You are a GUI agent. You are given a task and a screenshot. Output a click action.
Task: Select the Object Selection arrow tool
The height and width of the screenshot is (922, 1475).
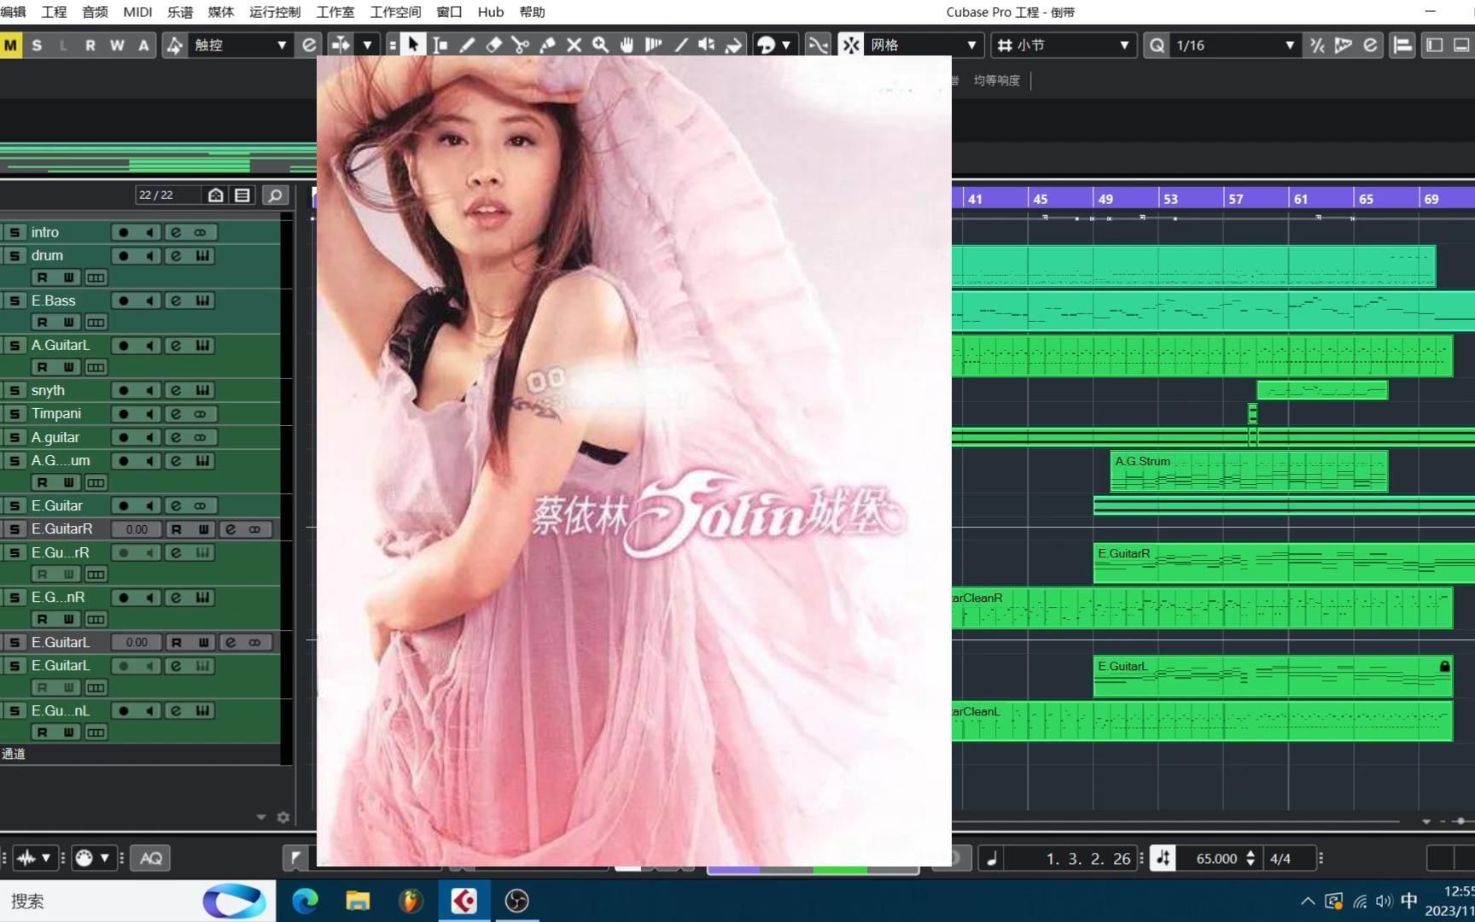point(413,45)
